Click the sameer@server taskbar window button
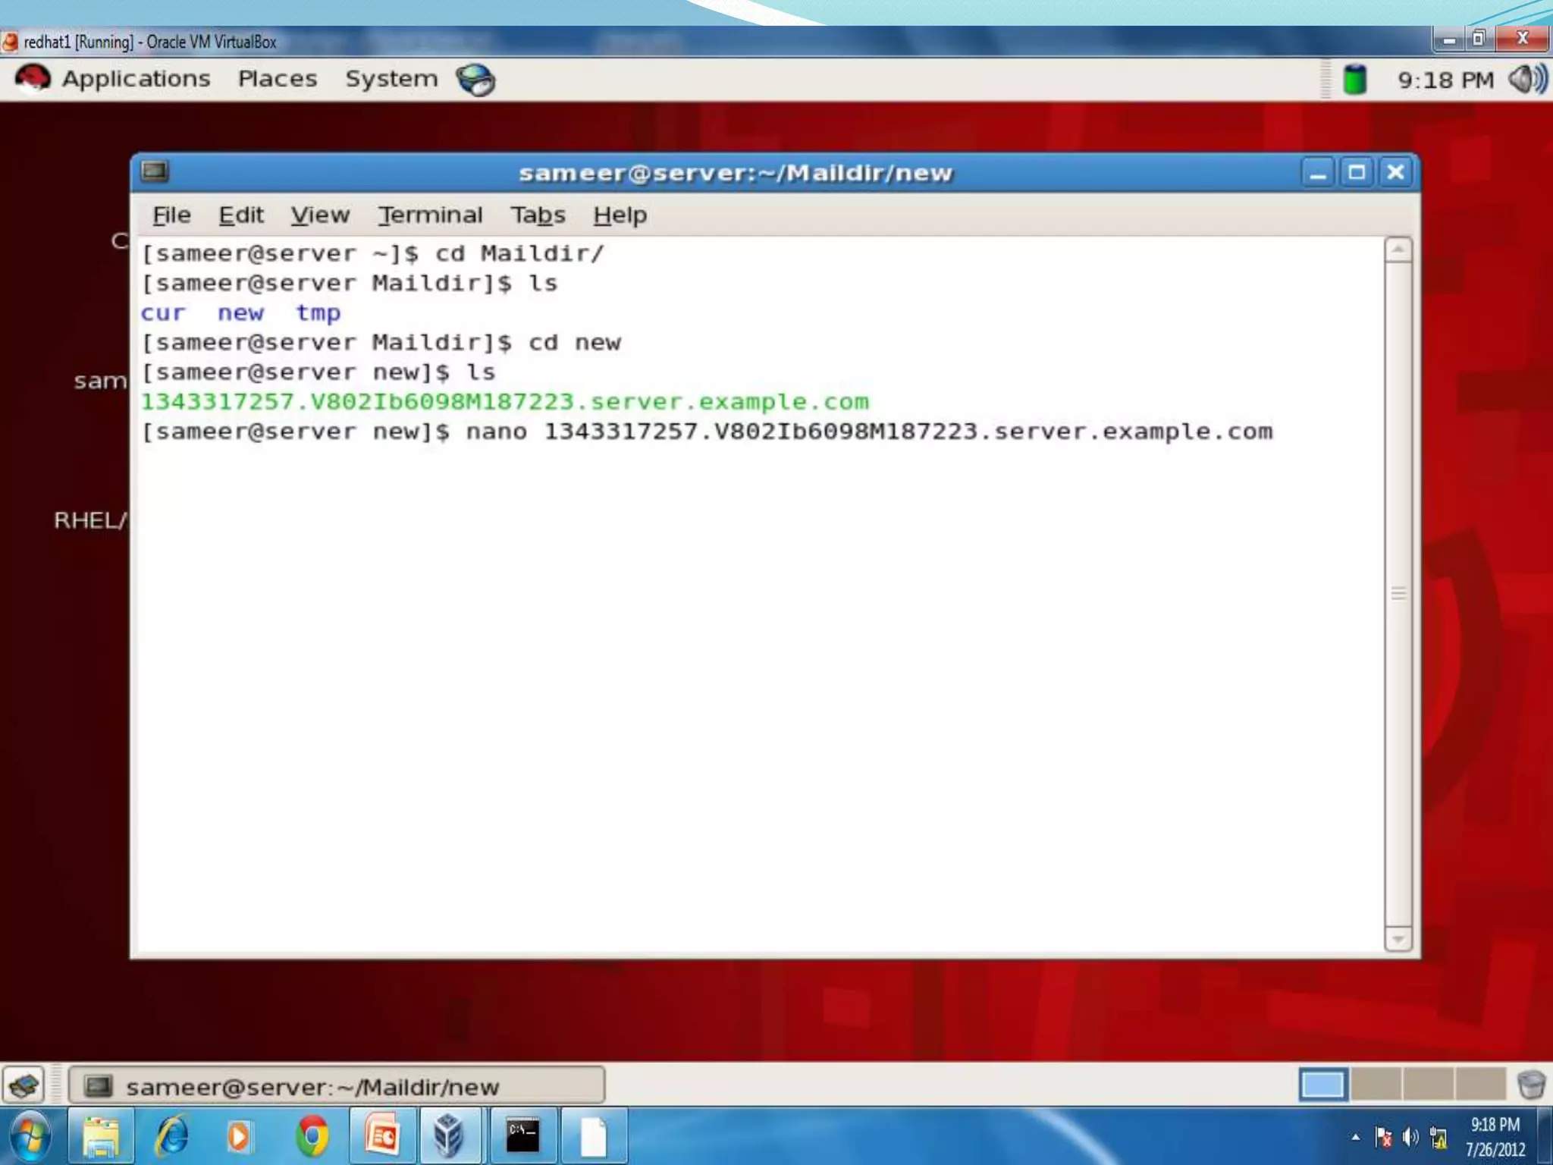1553x1165 pixels. 337,1085
